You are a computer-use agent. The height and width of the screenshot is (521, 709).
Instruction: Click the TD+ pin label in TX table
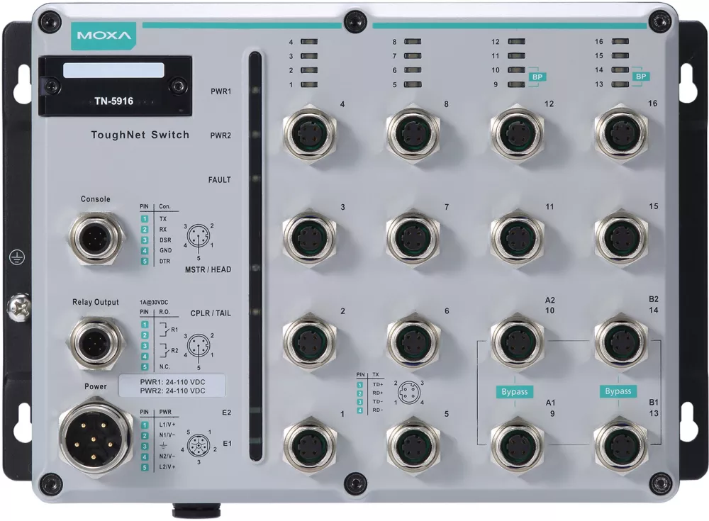pos(378,384)
